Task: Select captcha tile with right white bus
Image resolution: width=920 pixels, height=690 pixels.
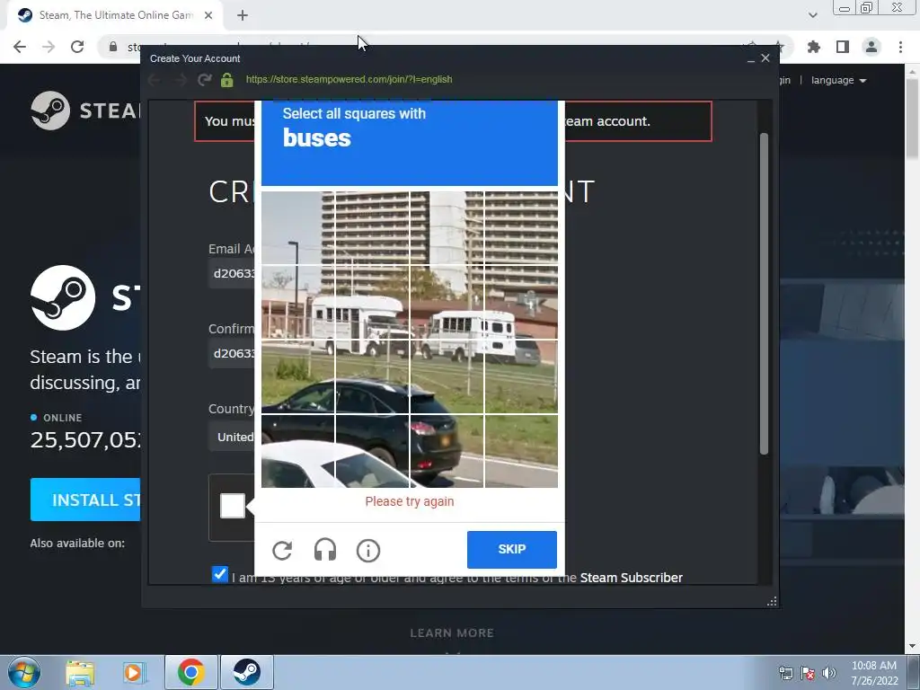Action: pyautogui.click(x=447, y=303)
